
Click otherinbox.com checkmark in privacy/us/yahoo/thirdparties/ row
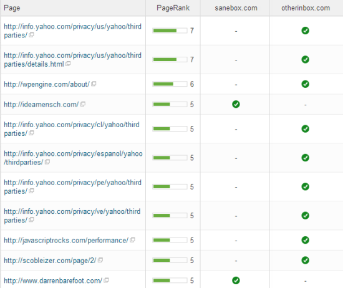(305, 31)
